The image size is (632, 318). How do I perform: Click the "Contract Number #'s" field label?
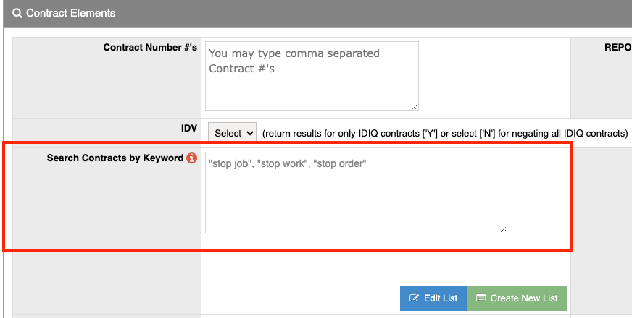150,48
